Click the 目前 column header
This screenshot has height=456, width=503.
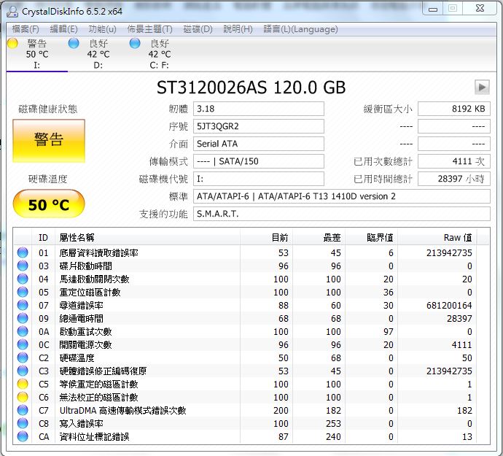(266, 238)
